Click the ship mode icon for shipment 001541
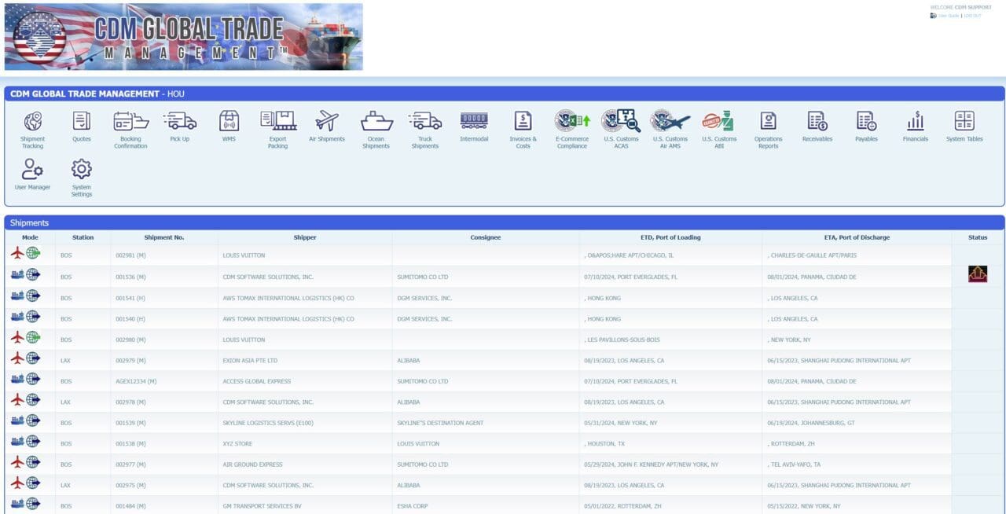This screenshot has width=1006, height=514. pyautogui.click(x=17, y=296)
